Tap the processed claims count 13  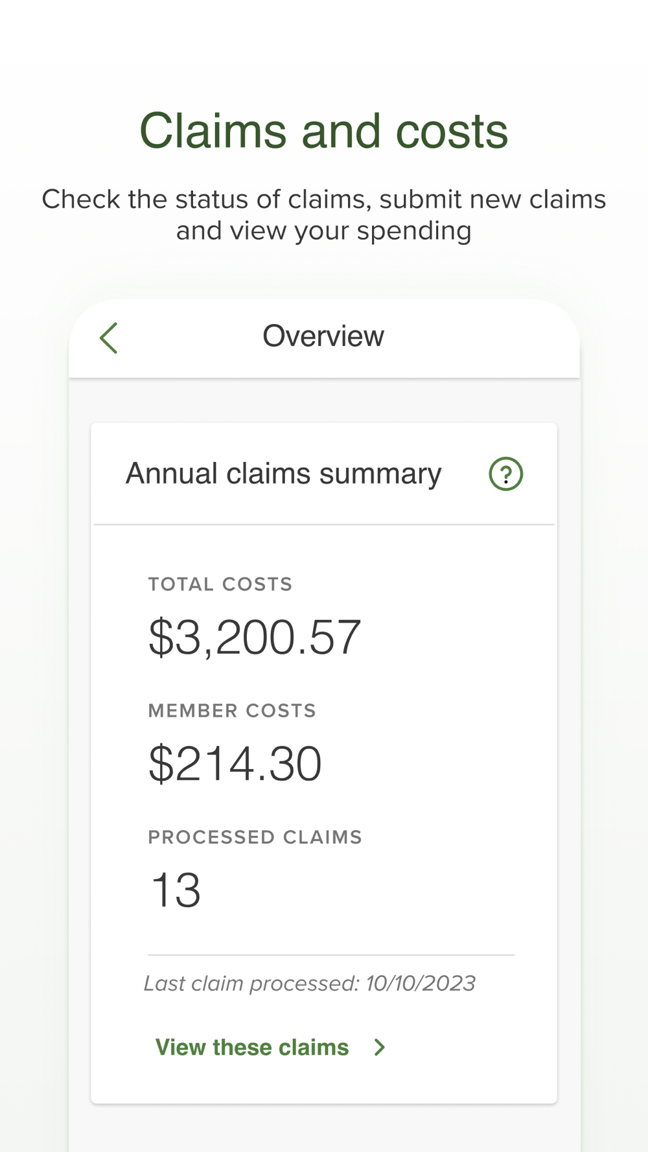(x=176, y=890)
